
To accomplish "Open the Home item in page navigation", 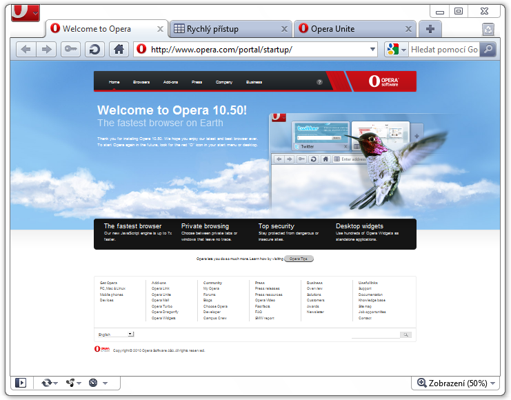I will [x=114, y=82].
